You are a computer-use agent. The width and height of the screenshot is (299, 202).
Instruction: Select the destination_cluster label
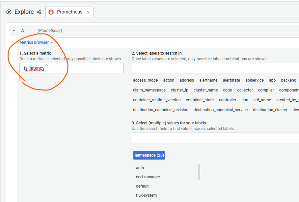click(270, 110)
